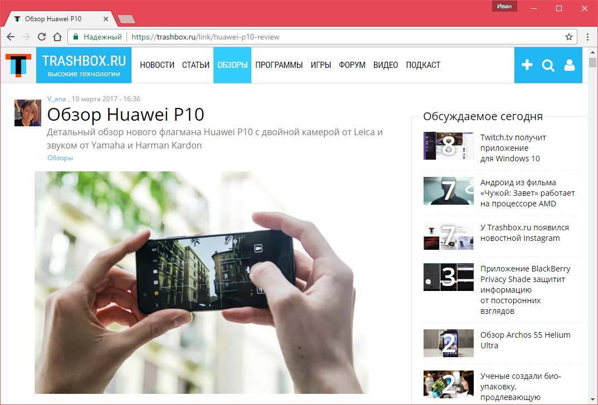Image resolution: width=598 pixels, height=405 pixels.
Task: Open the Huawei P10 main photo
Action: (x=201, y=283)
